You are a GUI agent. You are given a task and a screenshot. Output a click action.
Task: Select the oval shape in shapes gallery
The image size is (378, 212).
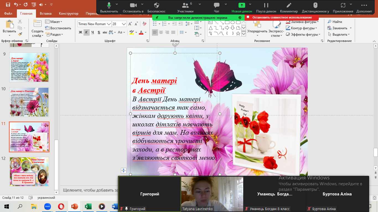point(233,22)
